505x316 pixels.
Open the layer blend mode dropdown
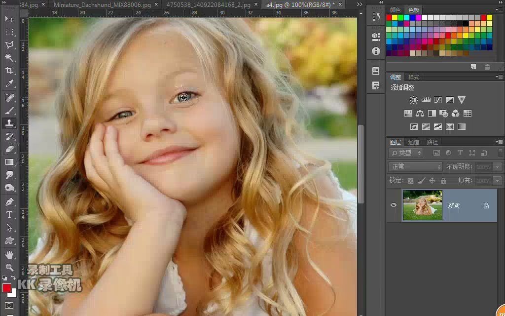click(x=414, y=166)
